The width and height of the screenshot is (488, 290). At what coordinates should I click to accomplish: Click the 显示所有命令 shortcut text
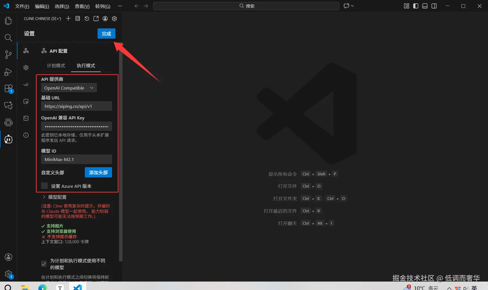(283, 174)
